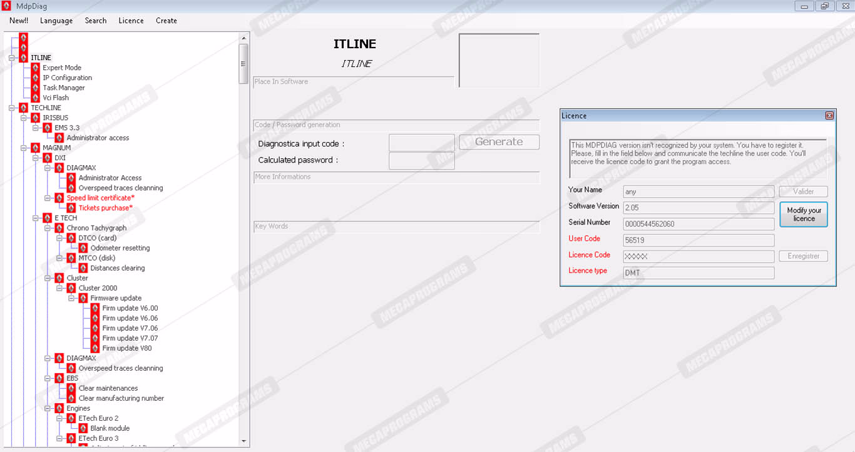Viewport: 855px width, 452px height.
Task: Click the icon next to IP Configuration
Action: coord(35,78)
